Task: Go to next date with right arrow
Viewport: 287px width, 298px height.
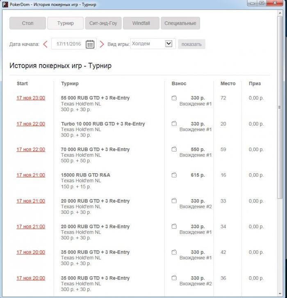Action: (x=102, y=44)
